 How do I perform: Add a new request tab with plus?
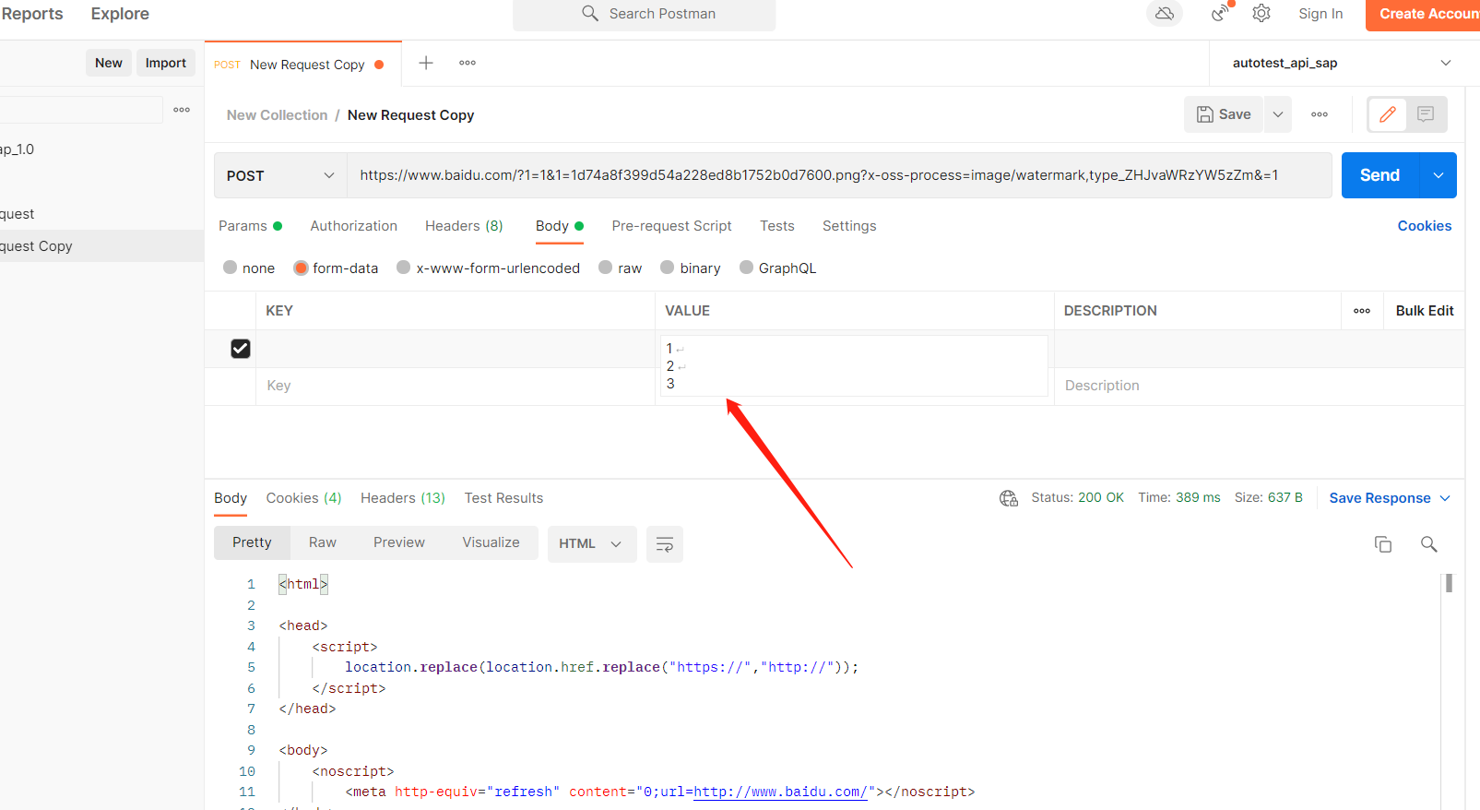click(426, 63)
